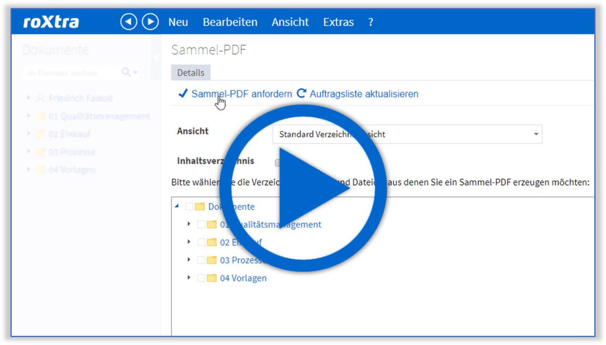Check the 02 Einkauf tree checkbox

[201, 242]
